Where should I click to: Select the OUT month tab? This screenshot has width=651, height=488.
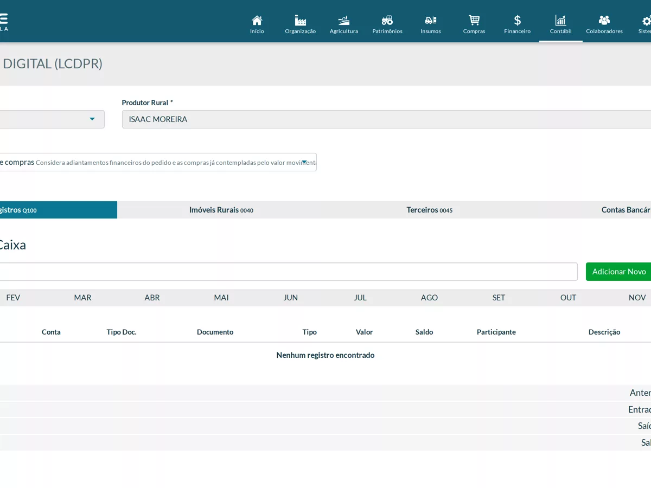(569, 298)
